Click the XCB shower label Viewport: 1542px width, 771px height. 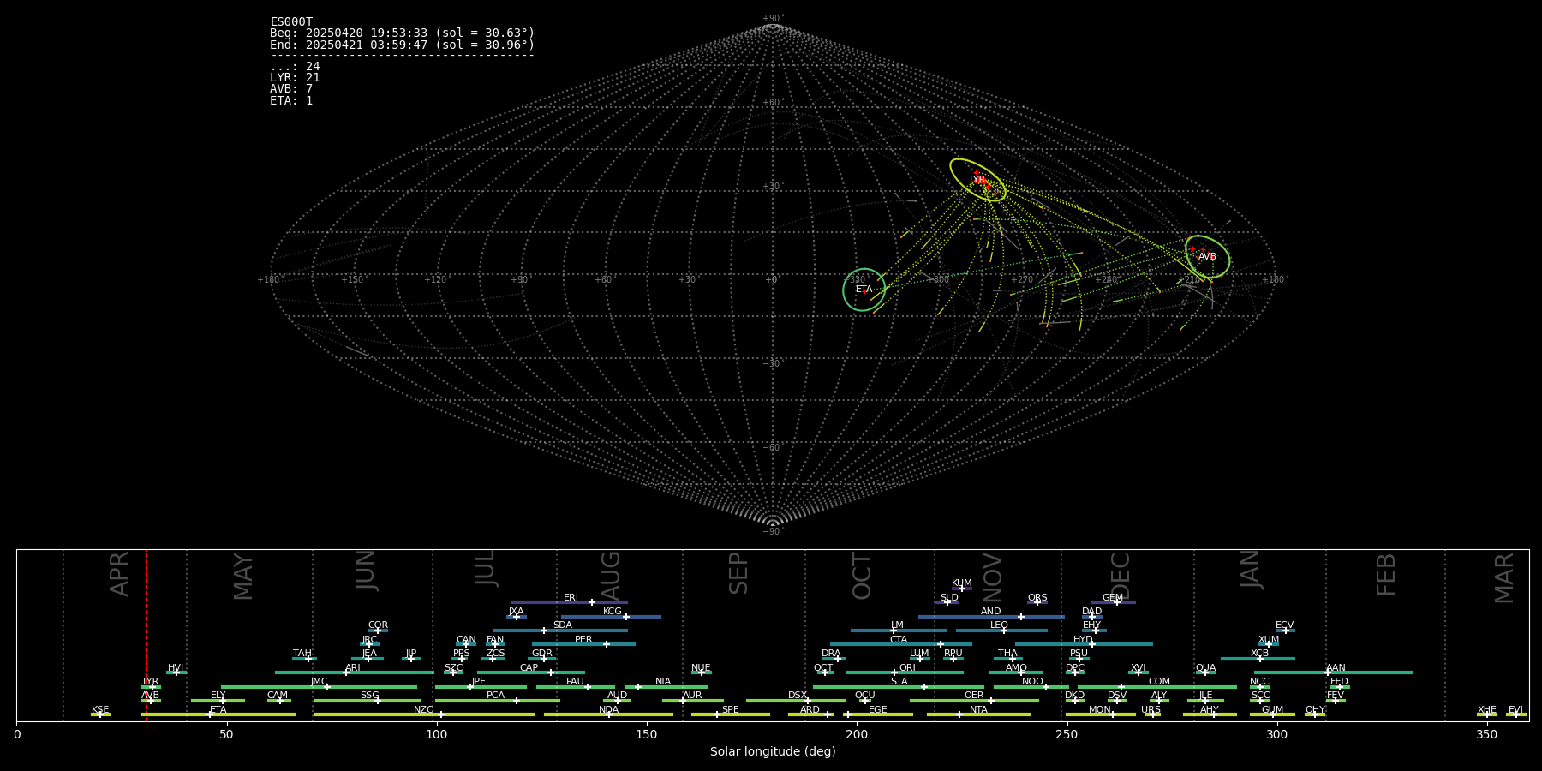click(x=1259, y=654)
